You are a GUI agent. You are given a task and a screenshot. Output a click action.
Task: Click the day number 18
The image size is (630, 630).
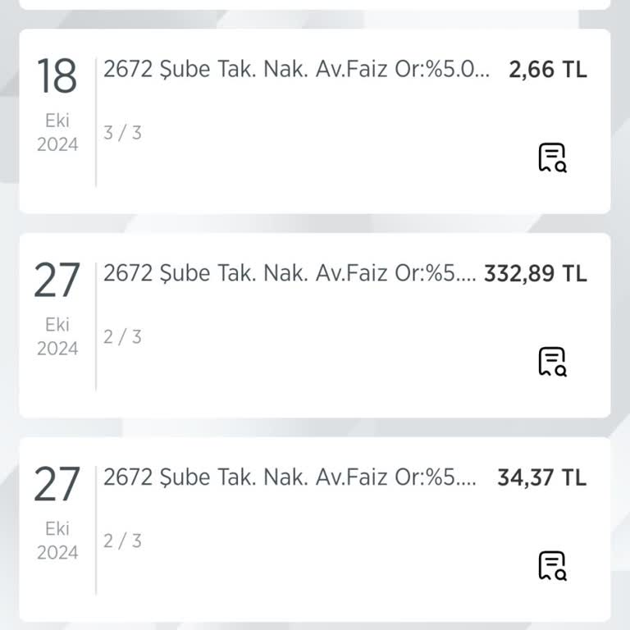[x=57, y=77]
